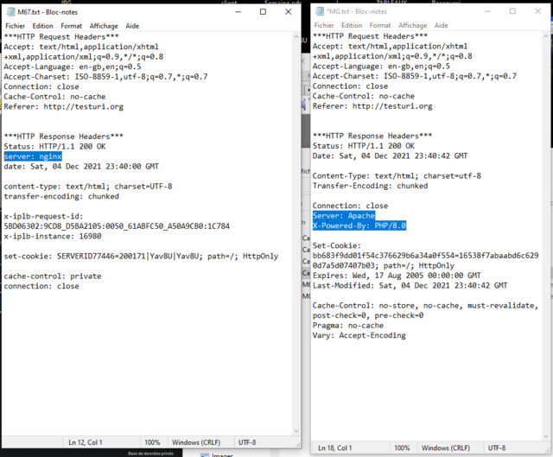Click 'Windows (CRLF)' in MG.txt status bar
Image resolution: width=553 pixels, height=457 pixels.
click(446, 447)
